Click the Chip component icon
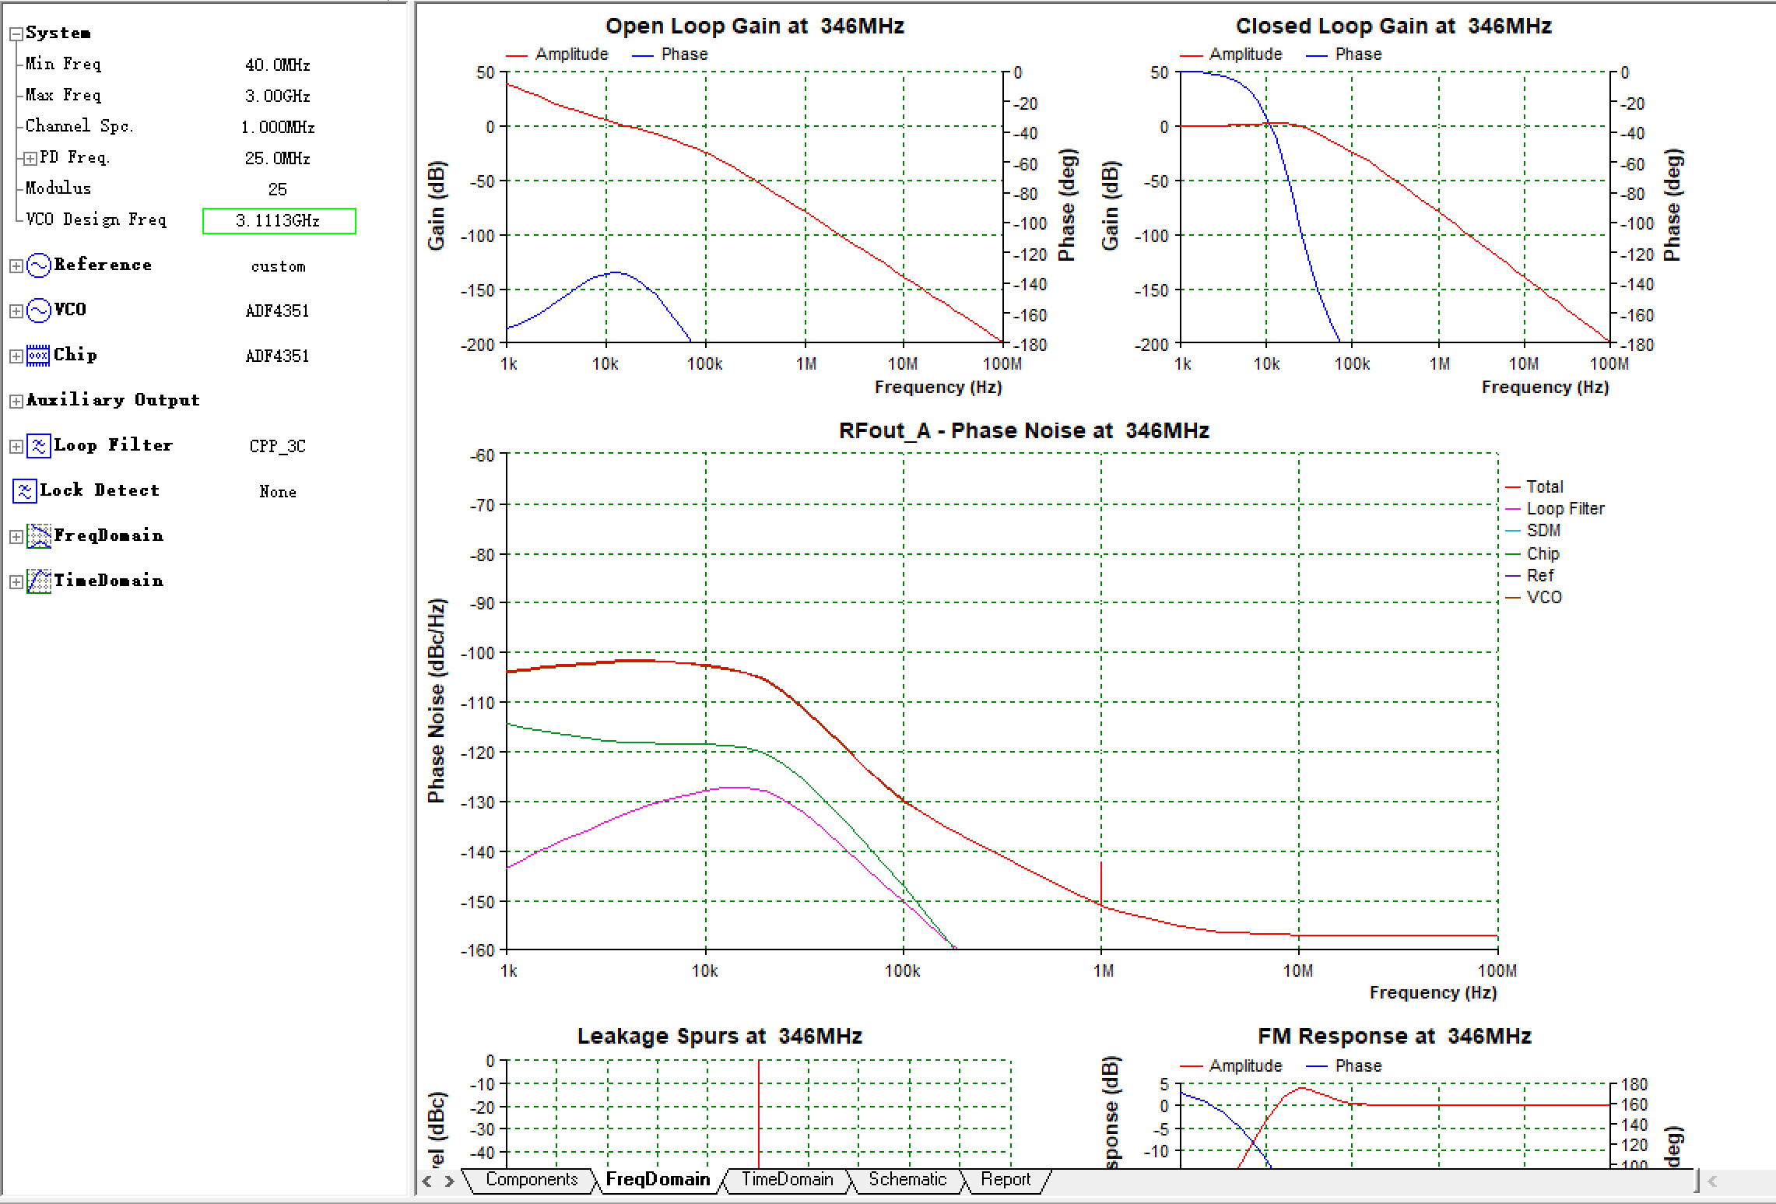The height and width of the screenshot is (1204, 1776). pos(38,356)
